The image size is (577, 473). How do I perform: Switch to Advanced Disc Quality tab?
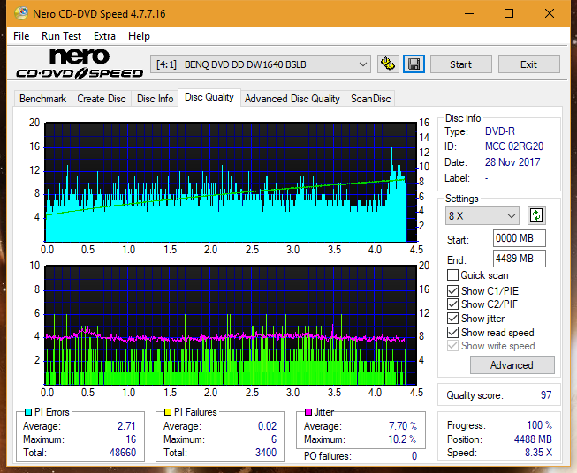pyautogui.click(x=292, y=99)
